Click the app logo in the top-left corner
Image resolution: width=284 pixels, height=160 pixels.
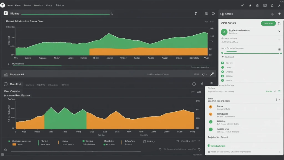(2, 5)
